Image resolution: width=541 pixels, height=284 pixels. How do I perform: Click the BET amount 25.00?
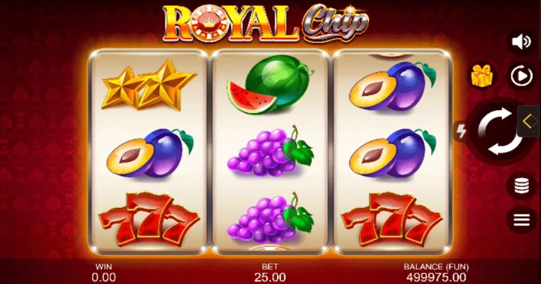point(270,277)
